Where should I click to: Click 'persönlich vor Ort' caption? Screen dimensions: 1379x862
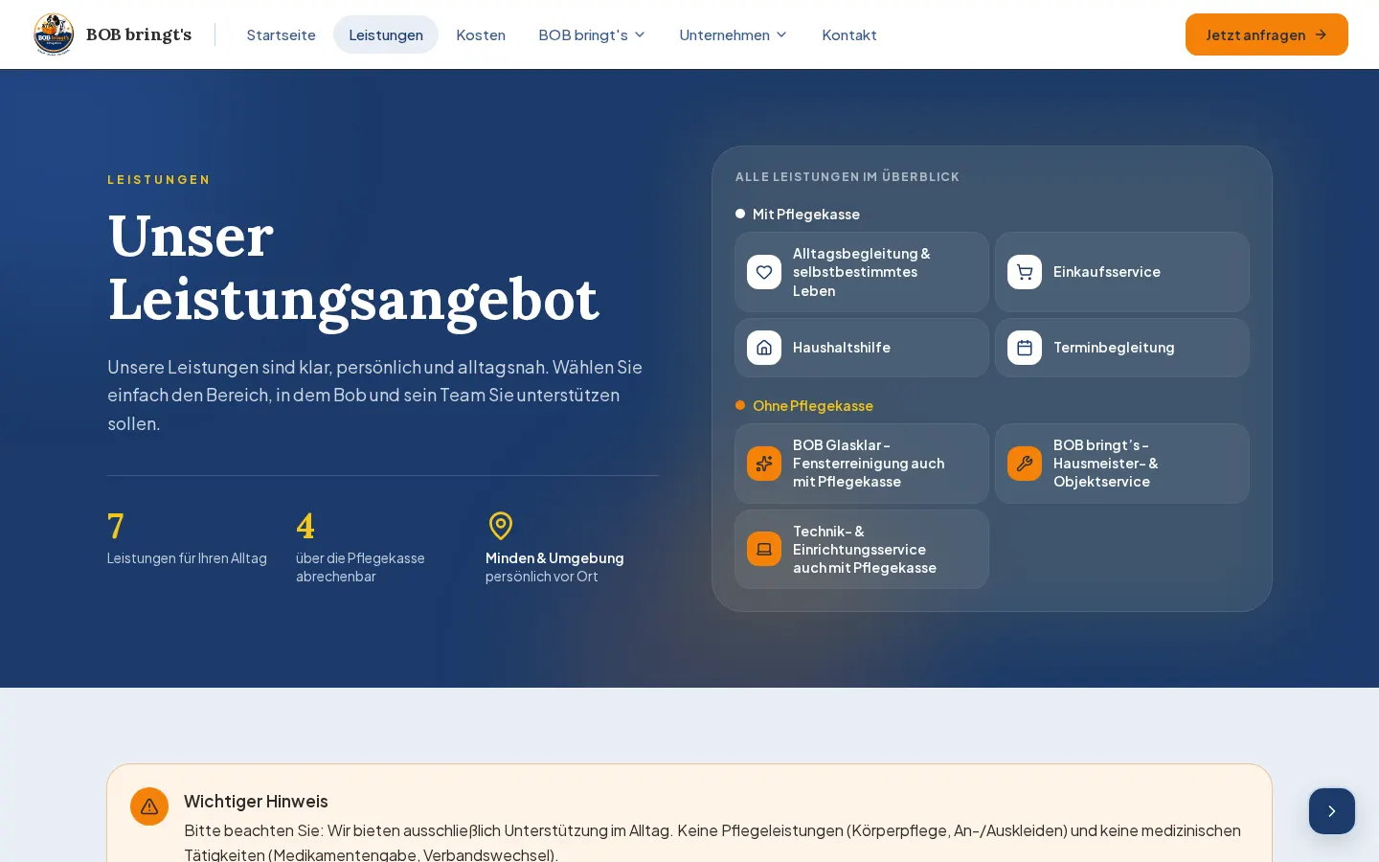click(x=541, y=576)
